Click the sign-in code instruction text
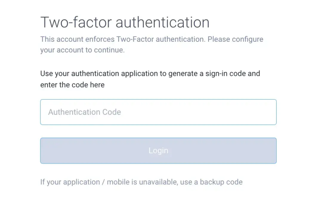 (150, 79)
